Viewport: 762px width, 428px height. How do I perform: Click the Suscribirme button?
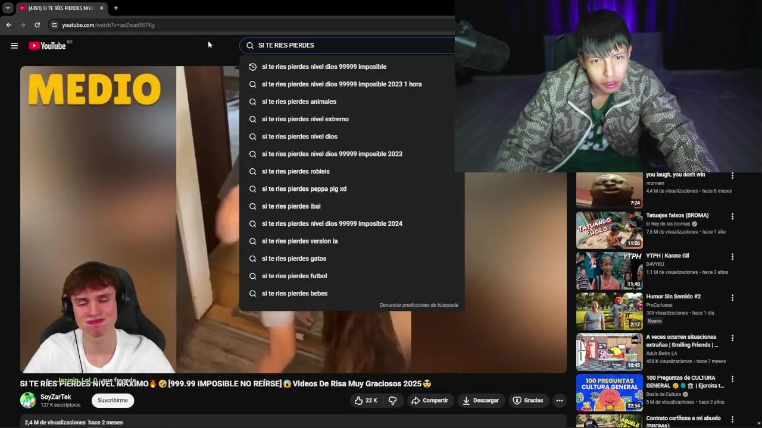point(113,401)
